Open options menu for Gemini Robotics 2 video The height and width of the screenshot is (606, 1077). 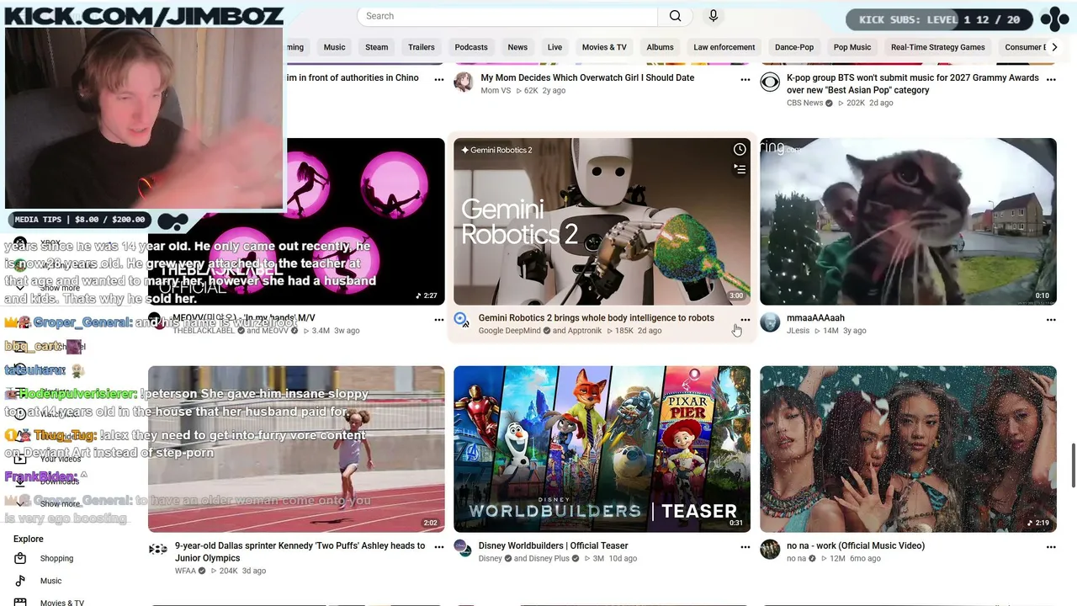tap(745, 320)
